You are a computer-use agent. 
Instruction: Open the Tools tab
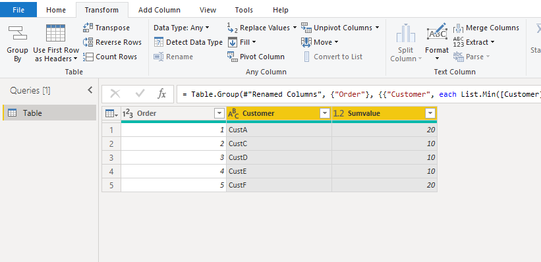point(244,10)
